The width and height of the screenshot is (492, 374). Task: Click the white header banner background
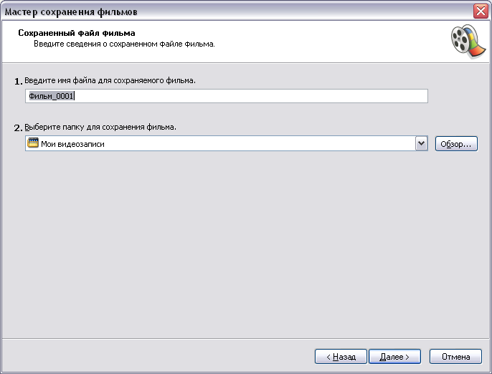tap(314, 41)
